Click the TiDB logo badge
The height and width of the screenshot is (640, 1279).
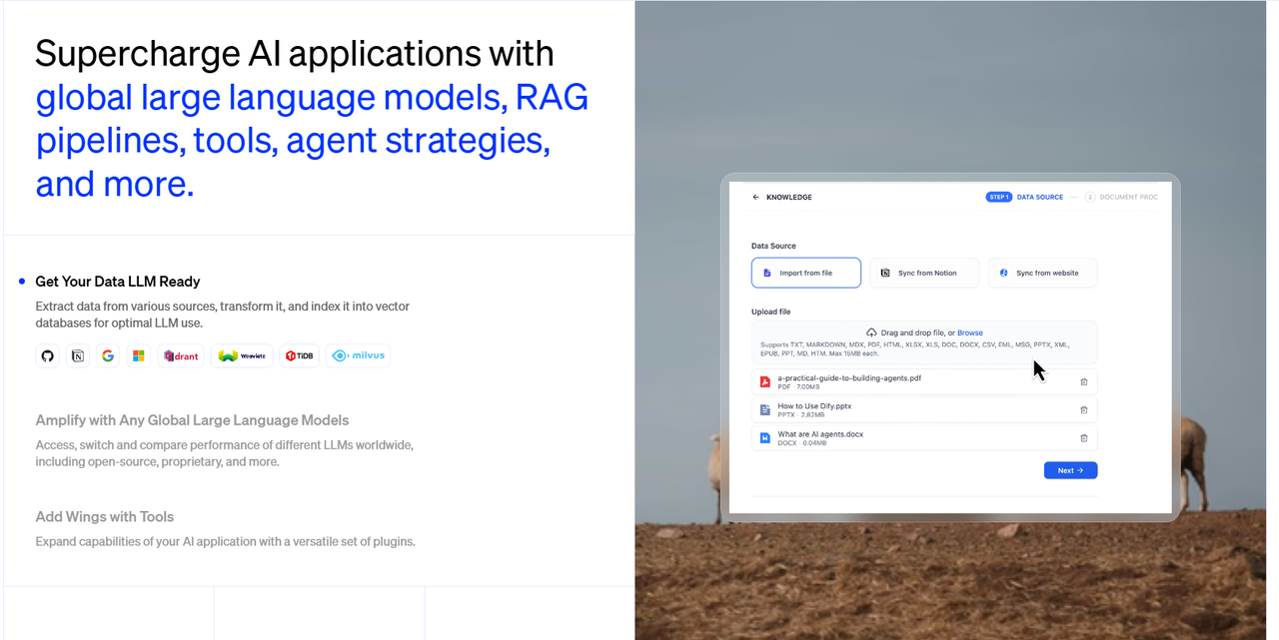click(x=299, y=355)
